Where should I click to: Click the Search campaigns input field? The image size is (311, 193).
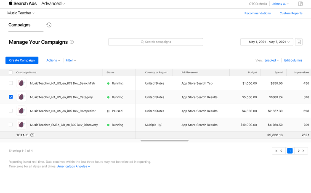[156, 42]
